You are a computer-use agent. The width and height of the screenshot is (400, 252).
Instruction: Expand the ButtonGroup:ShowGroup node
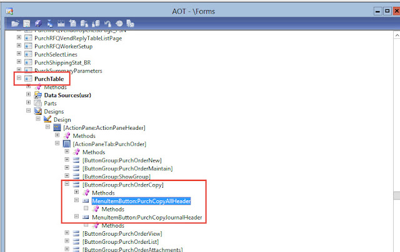[x=67, y=176]
